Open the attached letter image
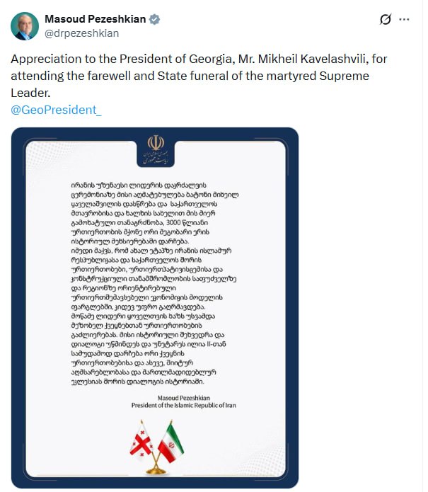Viewport: 428px width, 492px height. (x=155, y=308)
